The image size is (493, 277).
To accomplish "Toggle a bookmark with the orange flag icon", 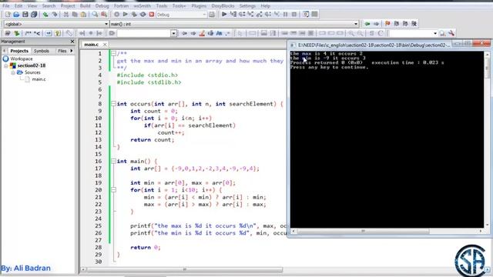I will click(387, 24).
